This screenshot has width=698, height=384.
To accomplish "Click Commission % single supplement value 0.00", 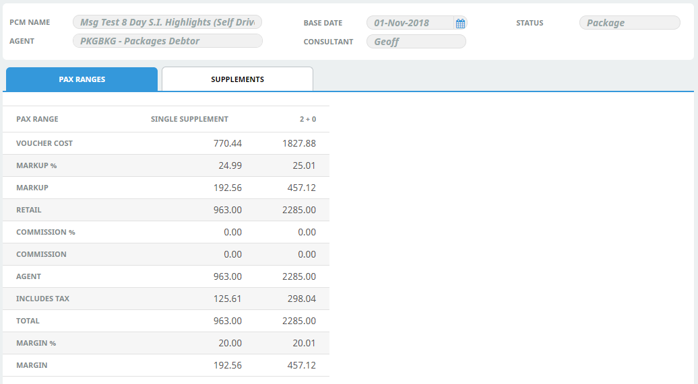I will [233, 232].
